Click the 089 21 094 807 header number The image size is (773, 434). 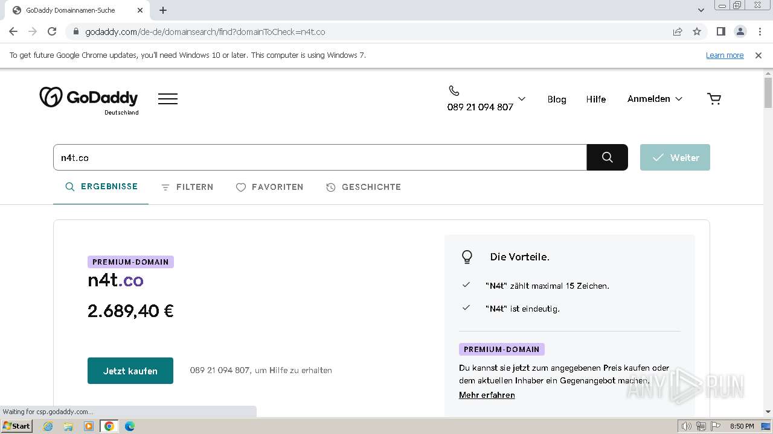point(480,107)
